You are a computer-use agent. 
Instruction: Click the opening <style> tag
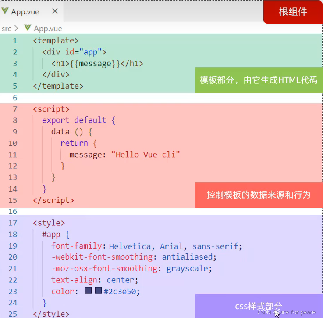(x=49, y=223)
